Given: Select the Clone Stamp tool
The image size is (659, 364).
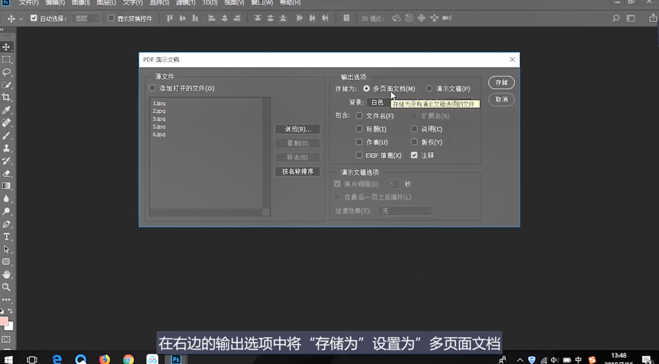Looking at the screenshot, I should (6, 148).
